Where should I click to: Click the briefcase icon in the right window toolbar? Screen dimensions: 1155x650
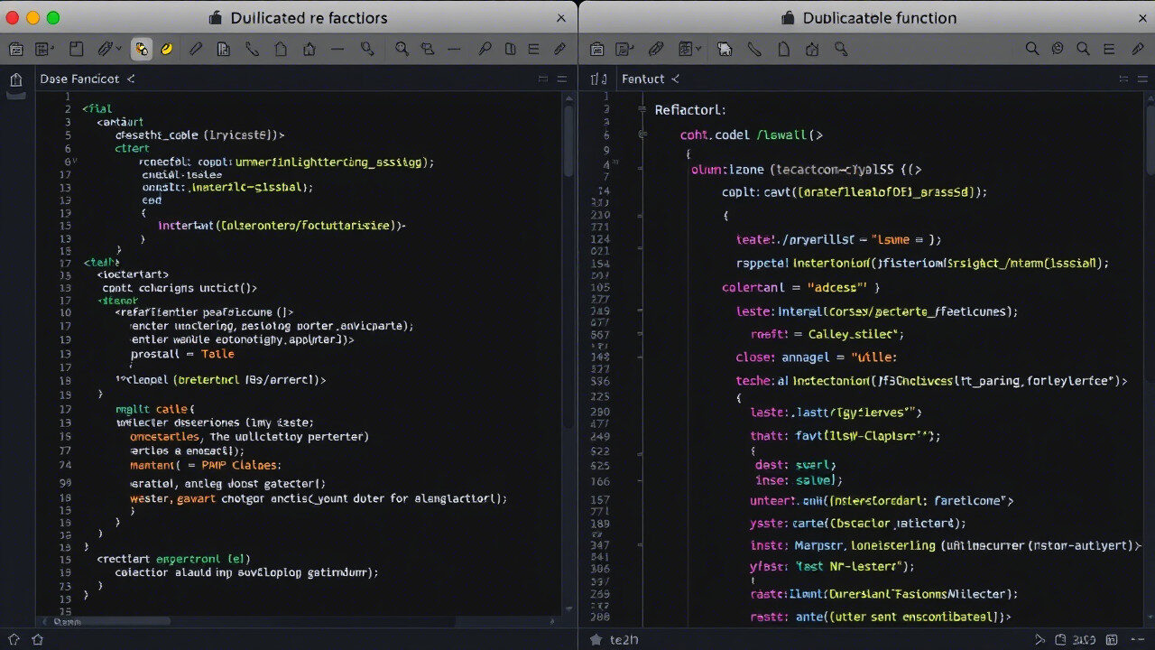[x=596, y=49]
